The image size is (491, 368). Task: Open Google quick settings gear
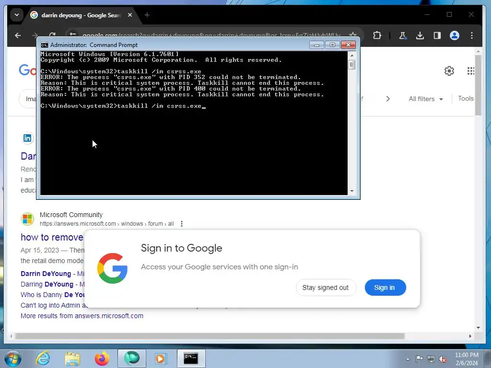point(449,71)
